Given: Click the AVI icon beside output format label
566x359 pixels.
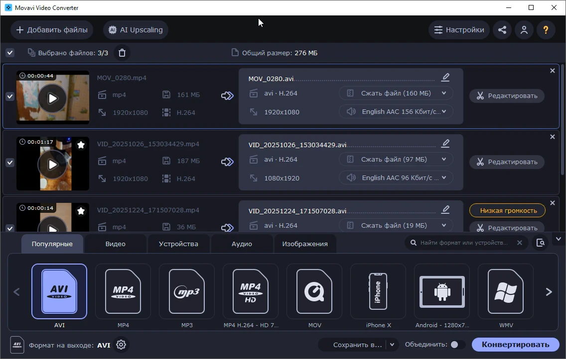Looking at the screenshot, I should 17,345.
